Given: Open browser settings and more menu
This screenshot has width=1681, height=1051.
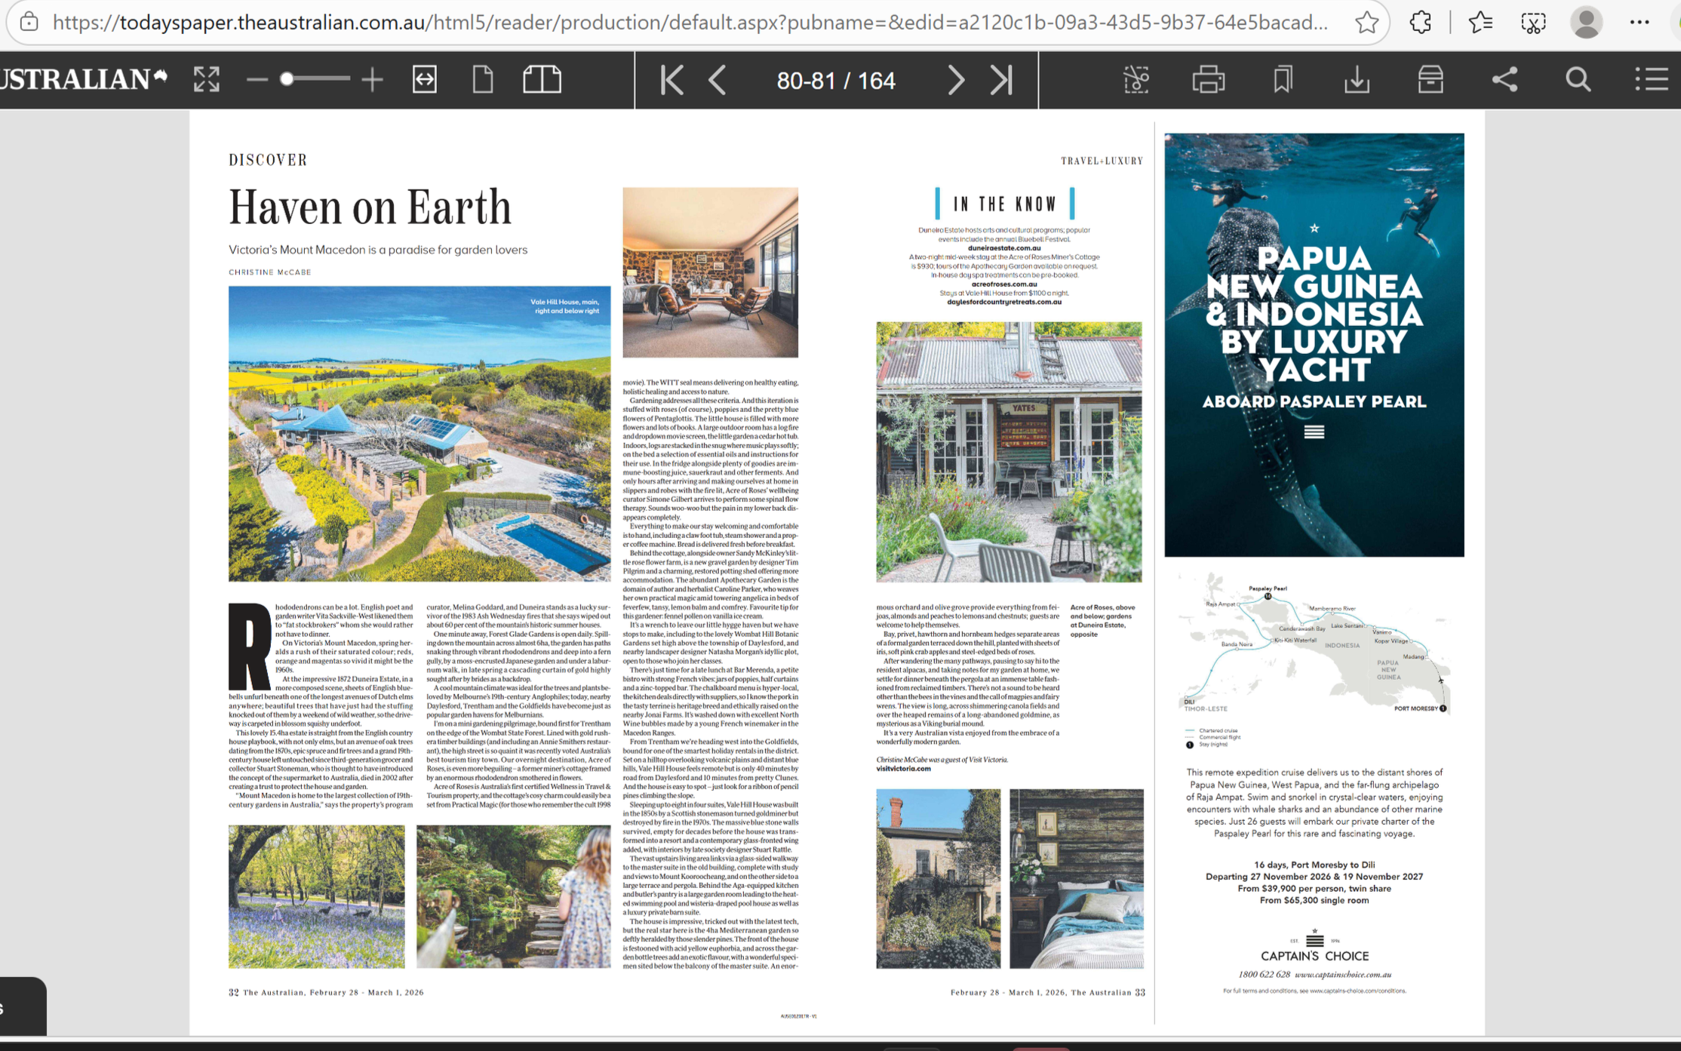Looking at the screenshot, I should coord(1639,23).
